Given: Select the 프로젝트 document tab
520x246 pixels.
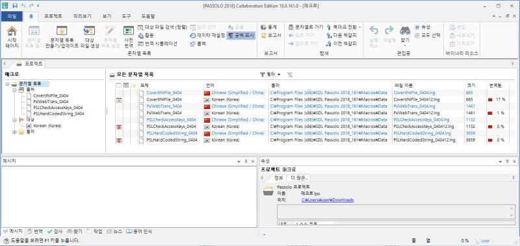Looking at the screenshot, I should tap(29, 64).
